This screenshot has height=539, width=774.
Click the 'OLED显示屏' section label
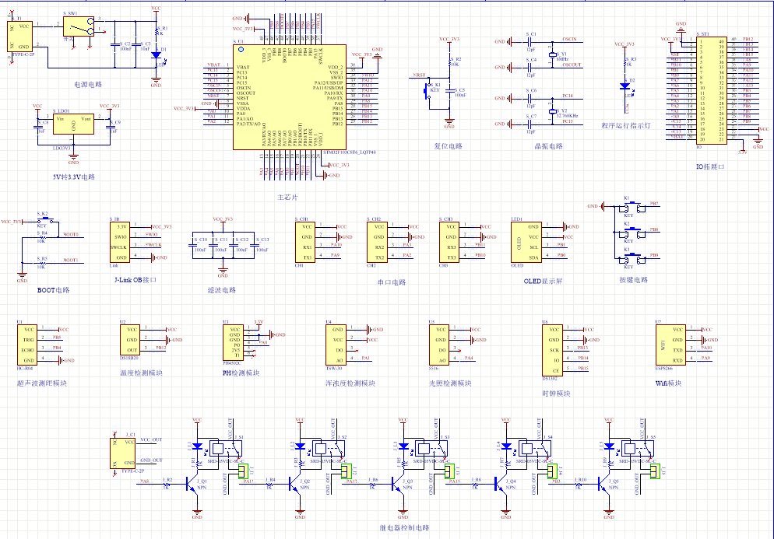(543, 281)
